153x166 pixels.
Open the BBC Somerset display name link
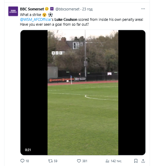[32, 9]
